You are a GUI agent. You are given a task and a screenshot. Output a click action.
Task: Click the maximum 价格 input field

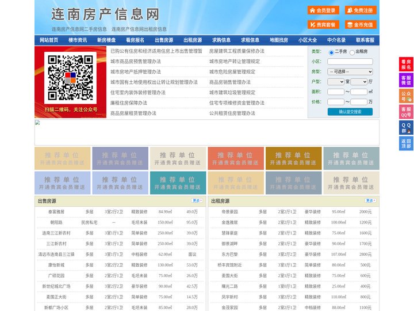pos(359,102)
